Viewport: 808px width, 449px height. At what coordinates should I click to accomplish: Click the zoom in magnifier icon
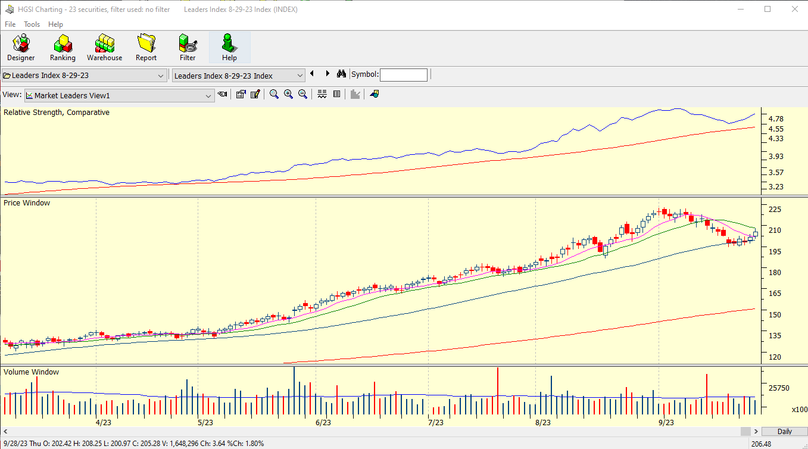pos(288,94)
